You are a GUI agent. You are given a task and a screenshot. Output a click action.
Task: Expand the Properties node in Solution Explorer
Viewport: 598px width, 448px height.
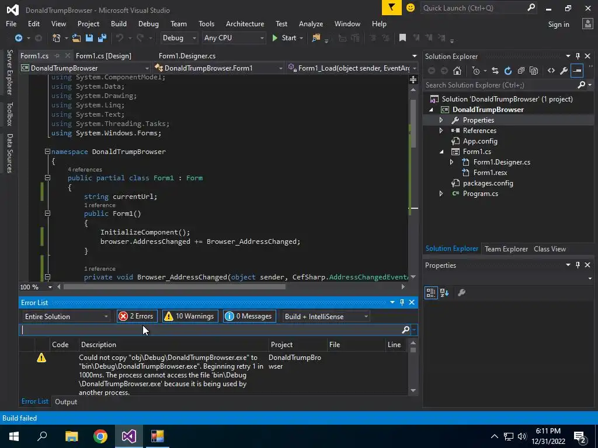click(x=441, y=120)
